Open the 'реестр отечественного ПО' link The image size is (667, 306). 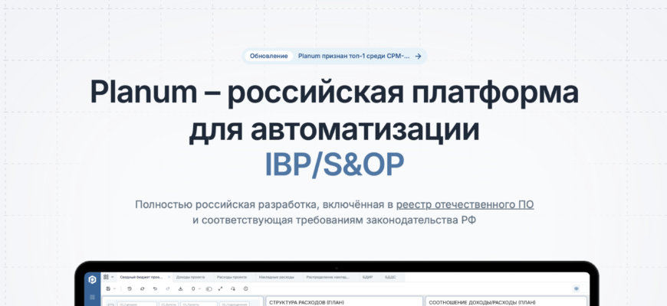point(465,204)
